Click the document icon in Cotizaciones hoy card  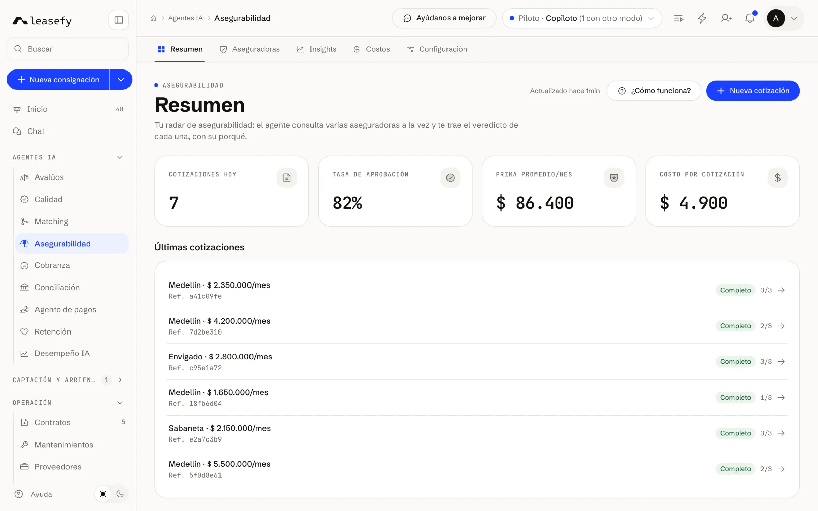(287, 177)
